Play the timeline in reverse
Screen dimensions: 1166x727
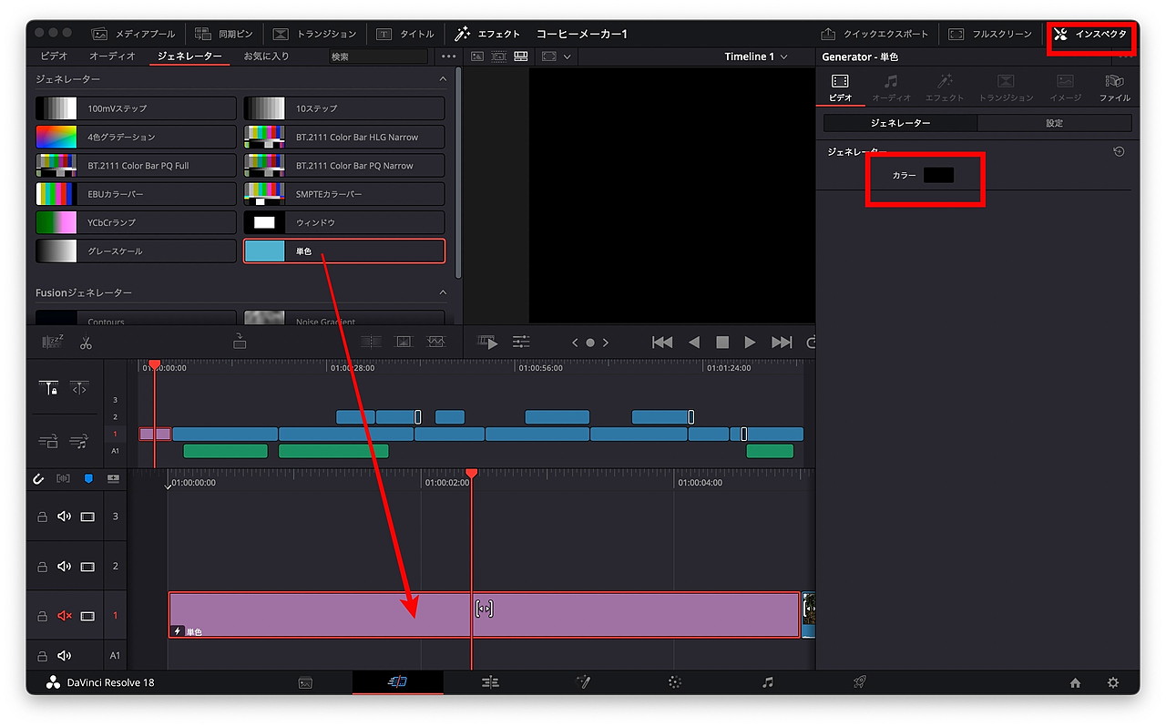(693, 343)
